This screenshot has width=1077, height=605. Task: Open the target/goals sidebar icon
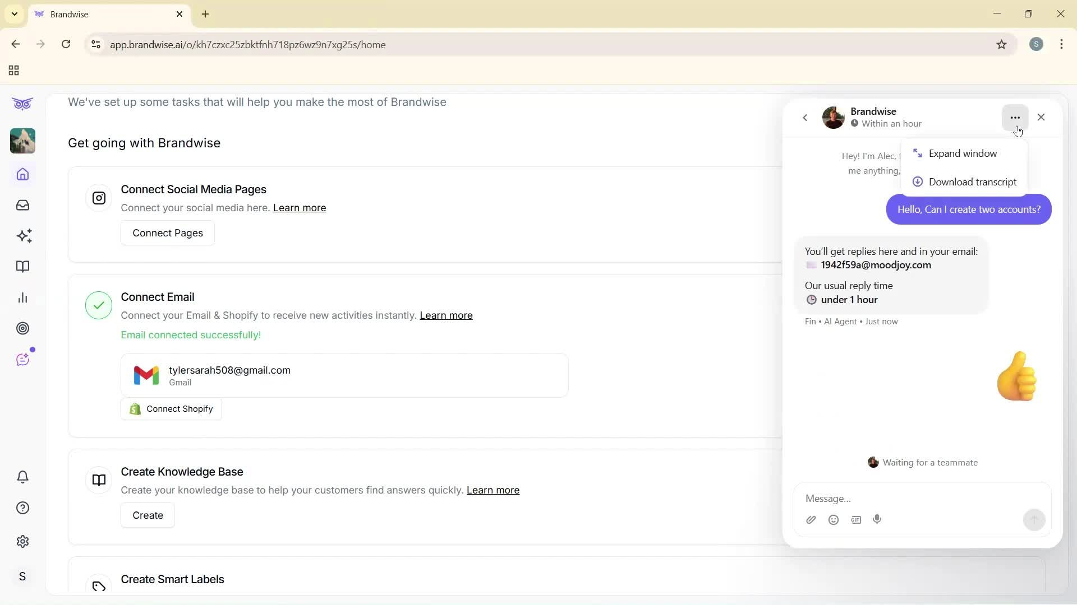(x=22, y=328)
